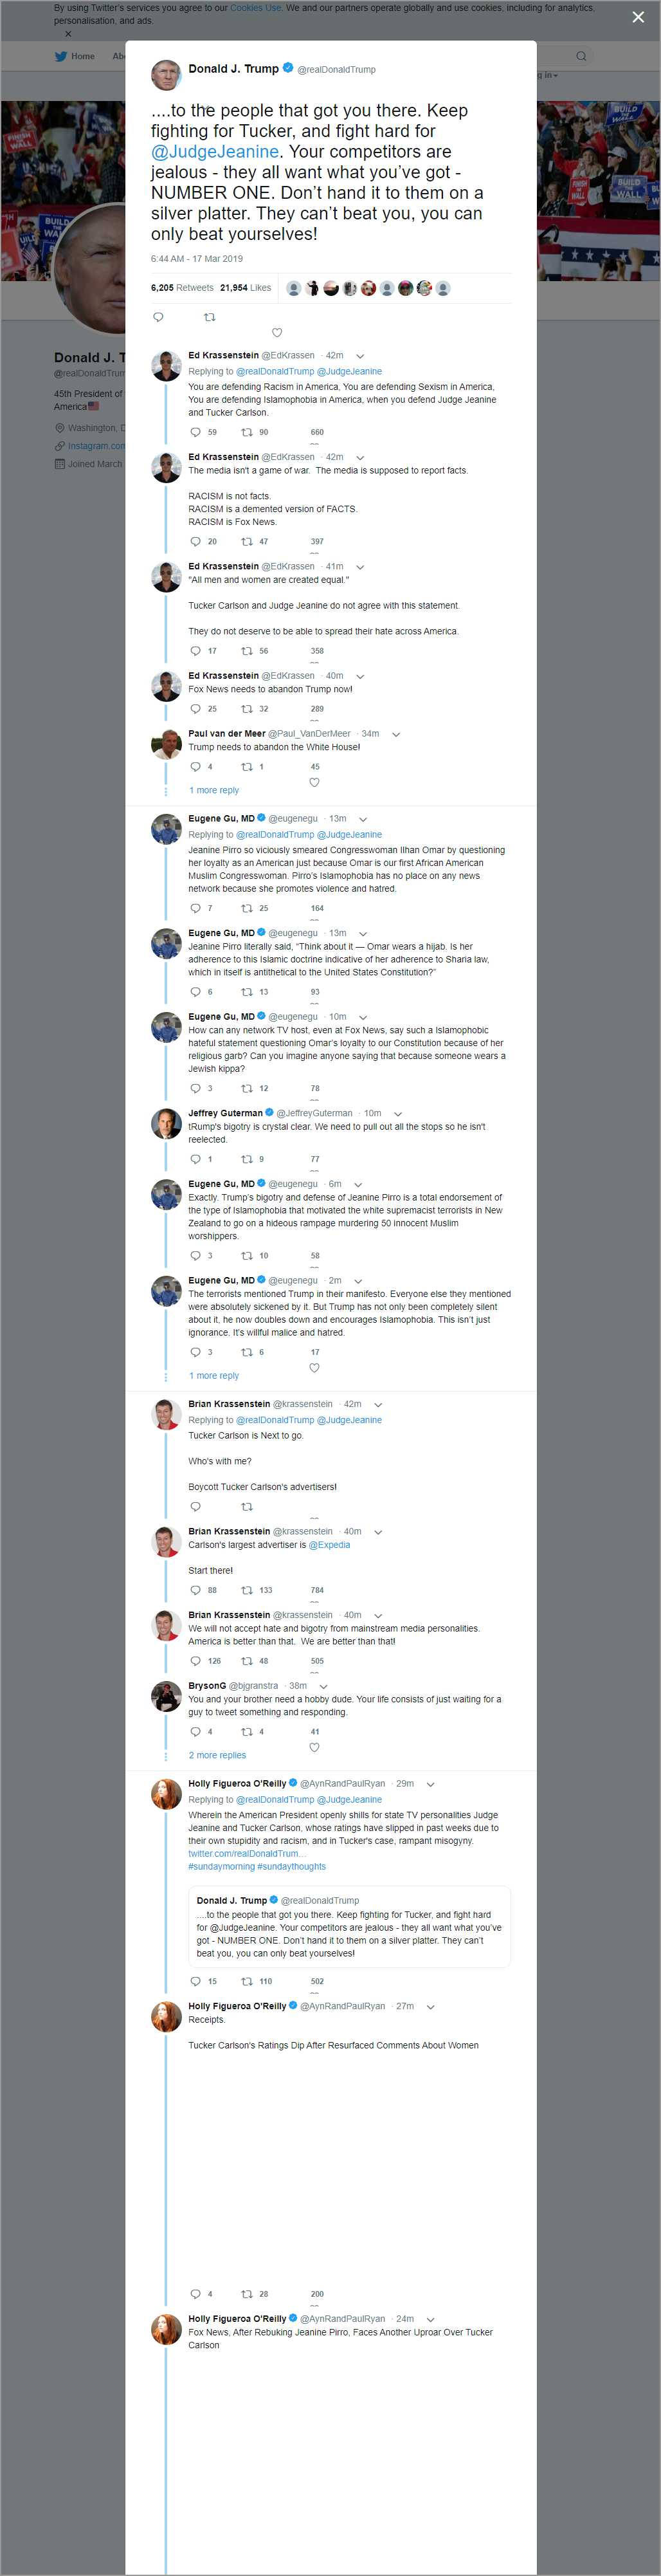Like Eugene Gu's terrorists manifesto tweet
The image size is (661, 2576).
pyautogui.click(x=314, y=1367)
